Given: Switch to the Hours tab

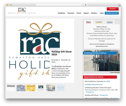Looking at the screenshot, I should point(88,22).
